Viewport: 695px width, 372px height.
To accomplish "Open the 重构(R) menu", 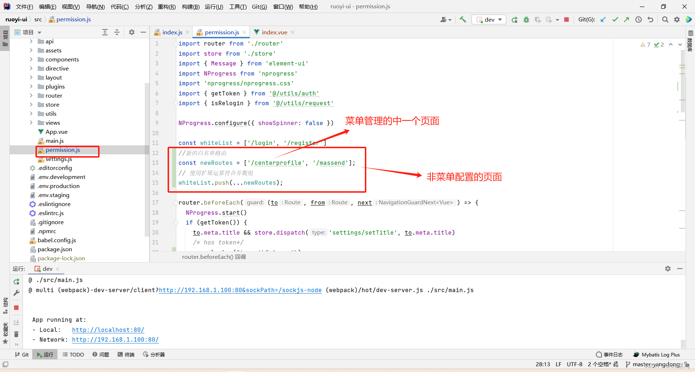I will click(167, 7).
